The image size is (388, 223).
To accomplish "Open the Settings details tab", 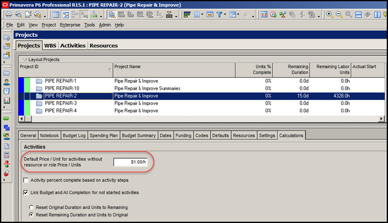I will pyautogui.click(x=267, y=135).
